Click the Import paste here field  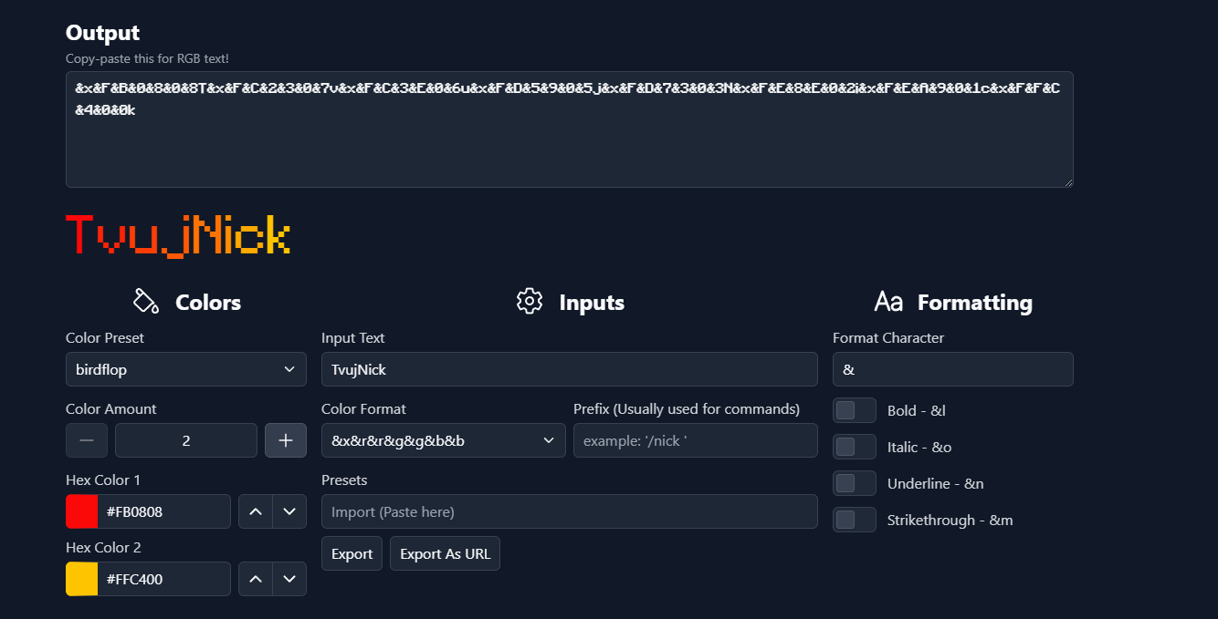coord(570,511)
